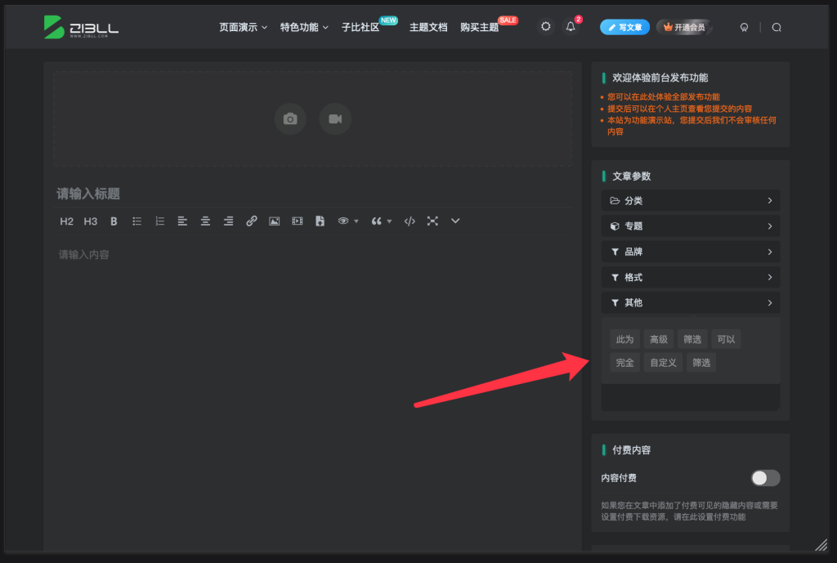837x563 pixels.
Task: Click the notification bell icon
Action: tap(571, 26)
